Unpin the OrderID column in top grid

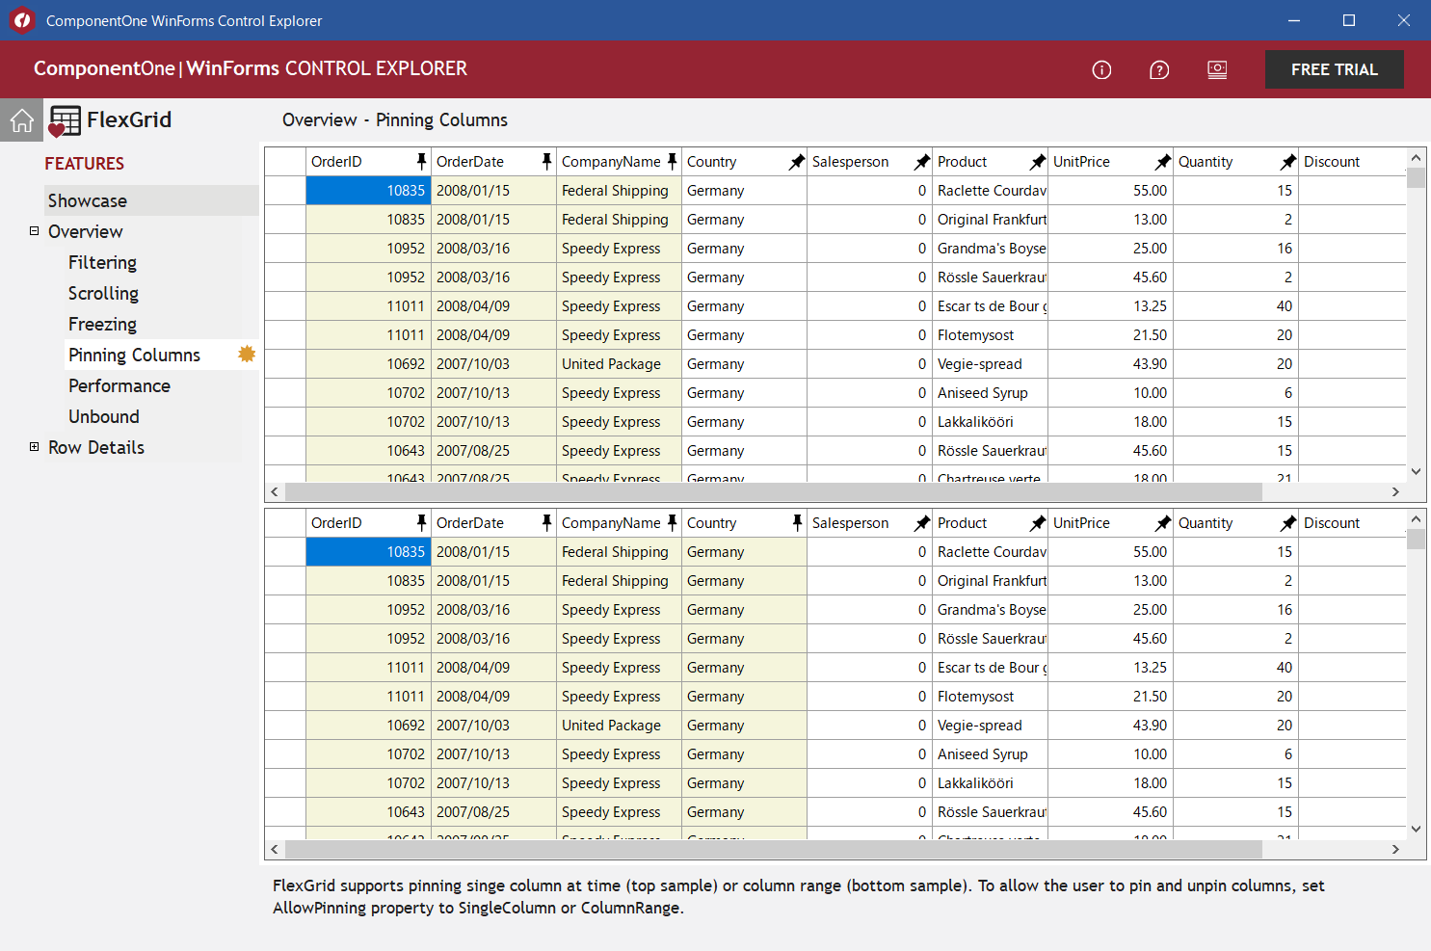[x=421, y=161]
